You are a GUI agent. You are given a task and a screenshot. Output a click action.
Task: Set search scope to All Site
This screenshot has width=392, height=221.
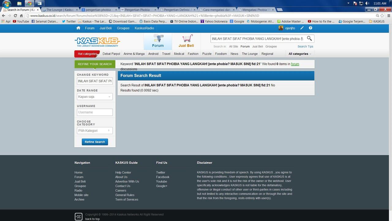[233, 47]
